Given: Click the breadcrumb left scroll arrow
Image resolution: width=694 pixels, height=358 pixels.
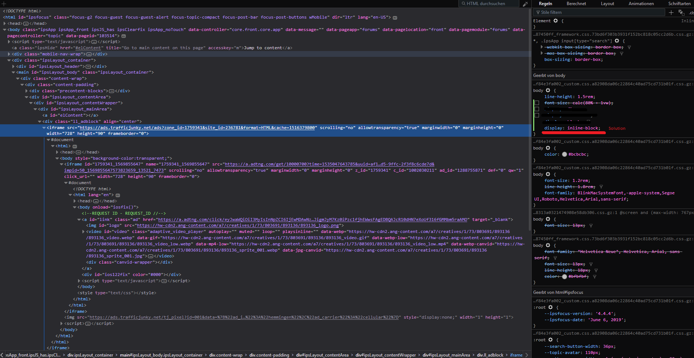Looking at the screenshot, I should pos(2,355).
